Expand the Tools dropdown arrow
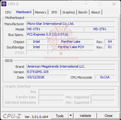The image size is (121, 120). pos(71,116)
